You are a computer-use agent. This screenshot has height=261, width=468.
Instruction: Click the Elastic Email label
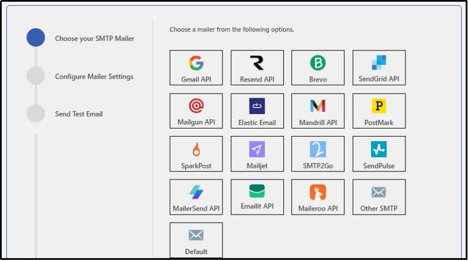point(257,123)
